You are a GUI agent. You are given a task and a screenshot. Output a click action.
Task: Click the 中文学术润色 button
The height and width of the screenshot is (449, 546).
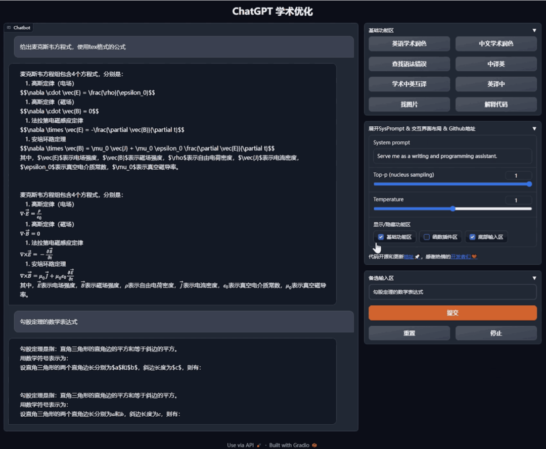point(496,44)
